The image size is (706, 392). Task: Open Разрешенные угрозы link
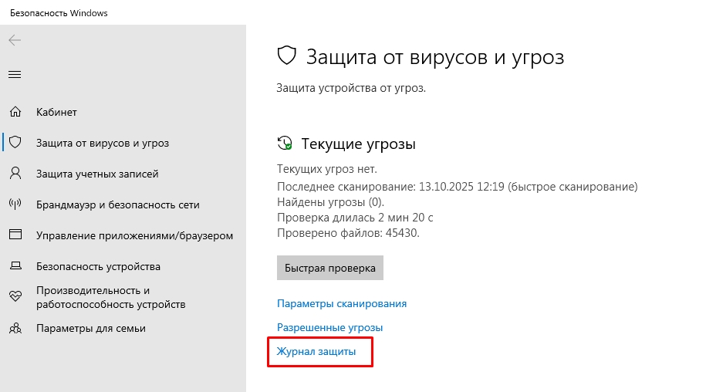329,327
